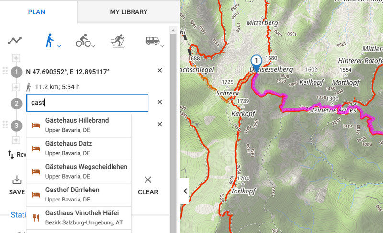This screenshot has height=233, width=383.
Task: Choose the hiking routing mode
Action: (49, 41)
